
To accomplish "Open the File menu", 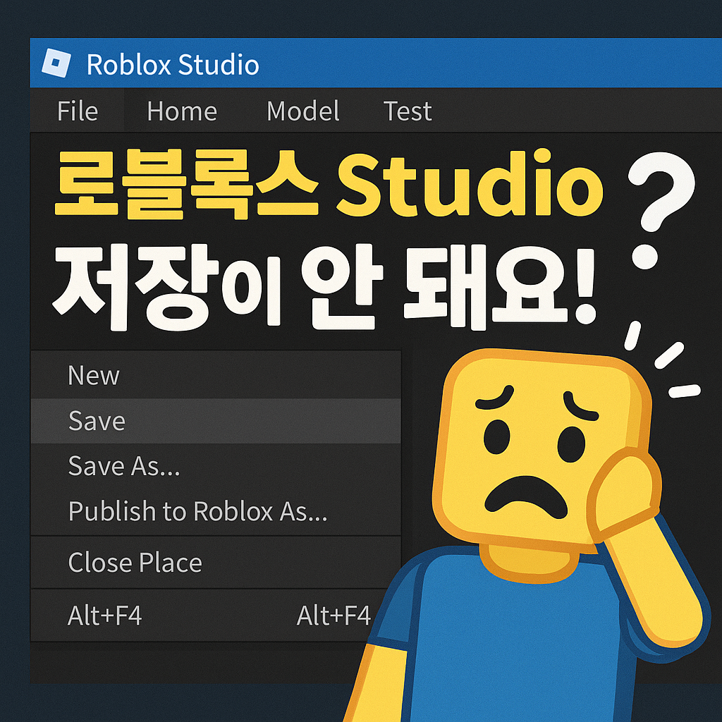I will click(78, 111).
